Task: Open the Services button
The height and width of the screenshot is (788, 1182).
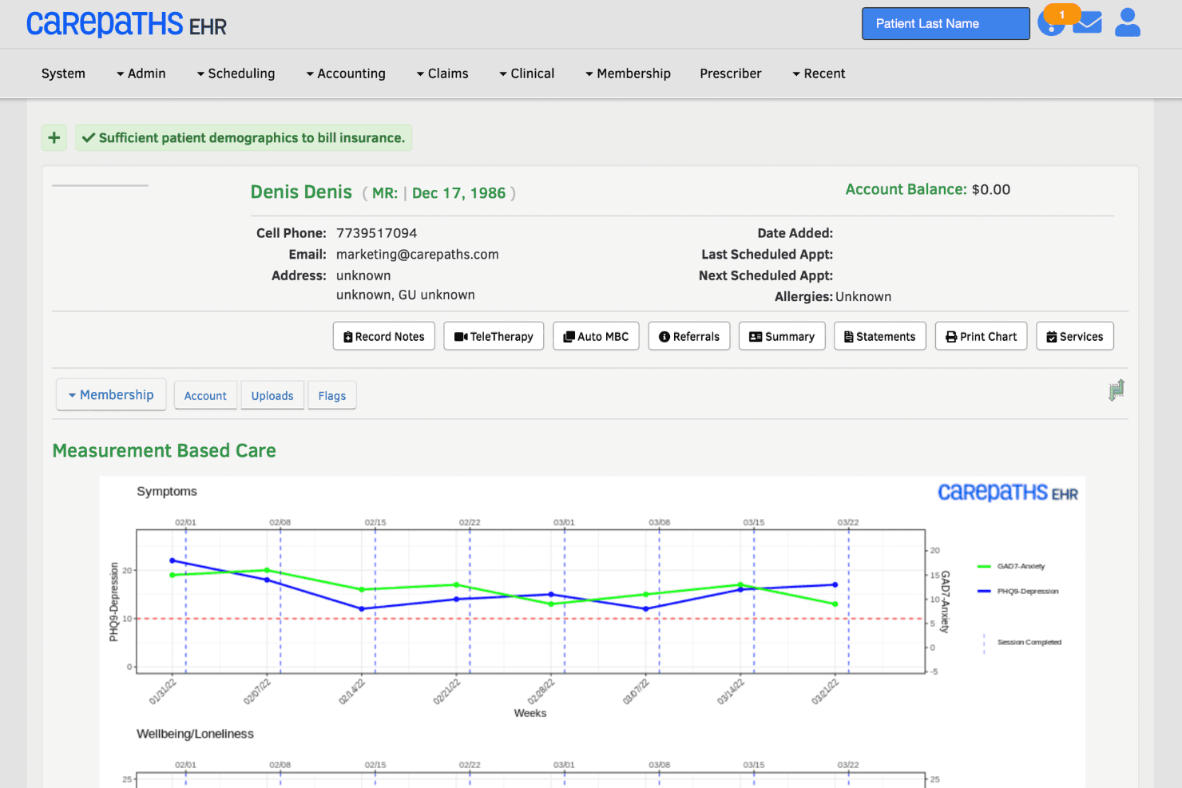Action: tap(1075, 336)
